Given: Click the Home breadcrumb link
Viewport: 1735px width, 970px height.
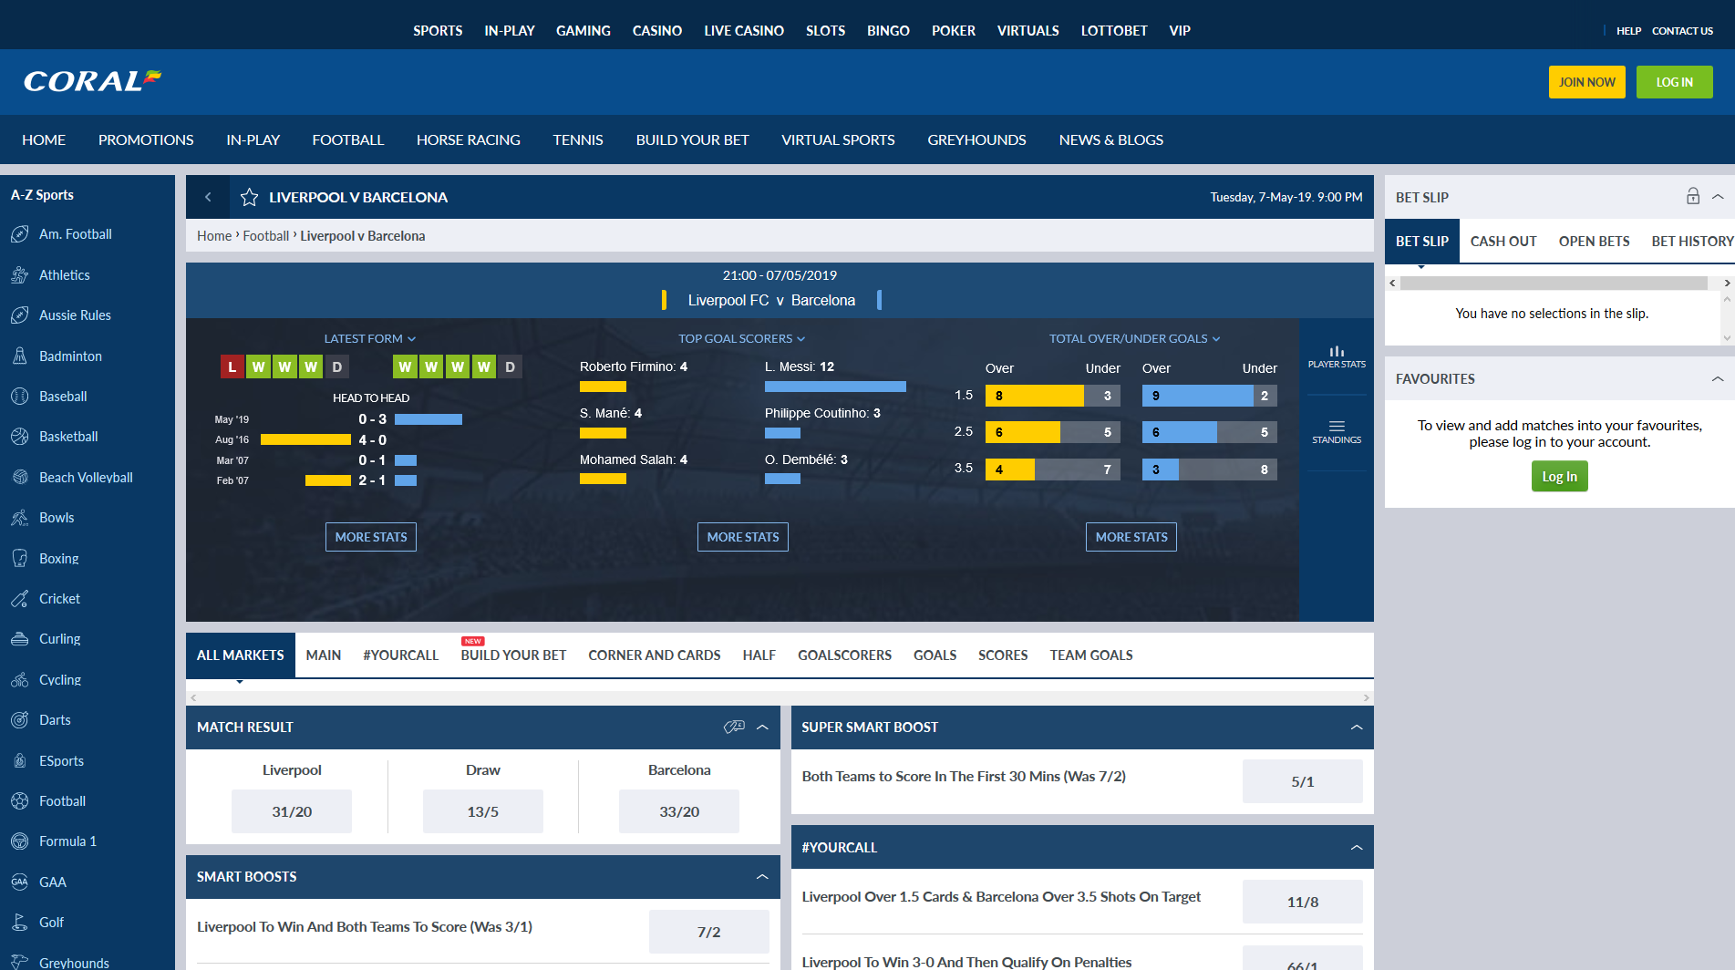Looking at the screenshot, I should (214, 236).
